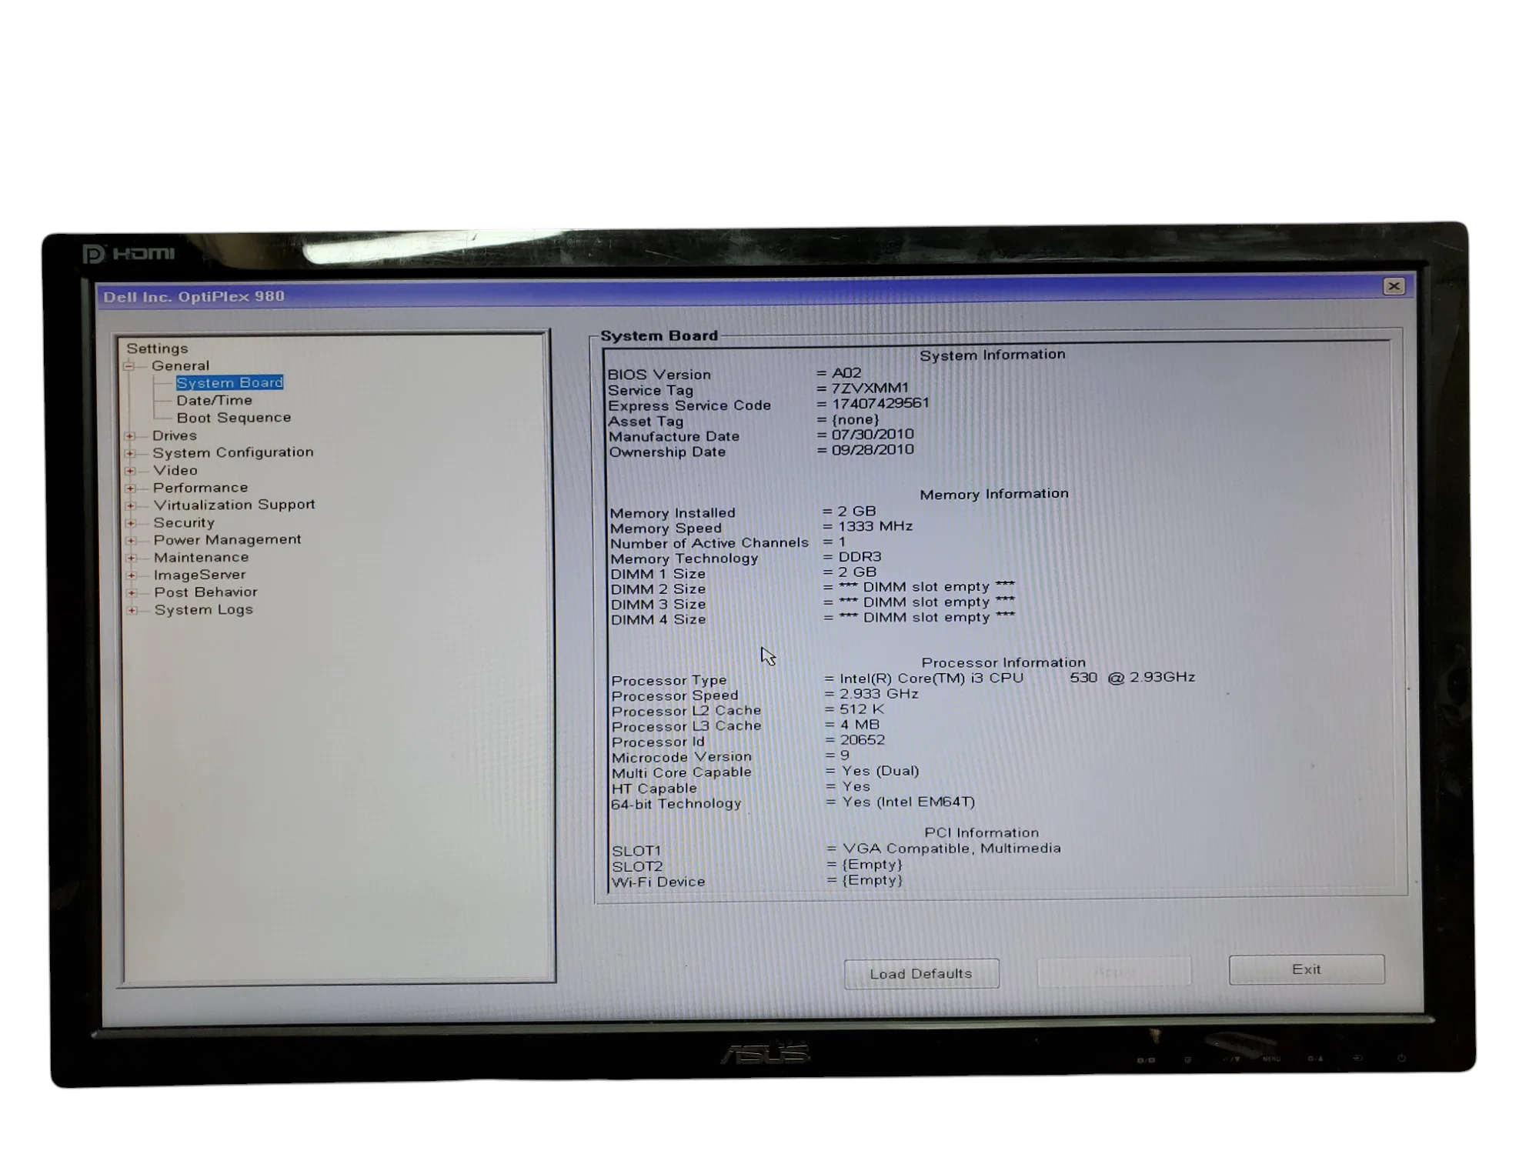Select the Maintenance category label
1539x1154 pixels.
[201, 558]
